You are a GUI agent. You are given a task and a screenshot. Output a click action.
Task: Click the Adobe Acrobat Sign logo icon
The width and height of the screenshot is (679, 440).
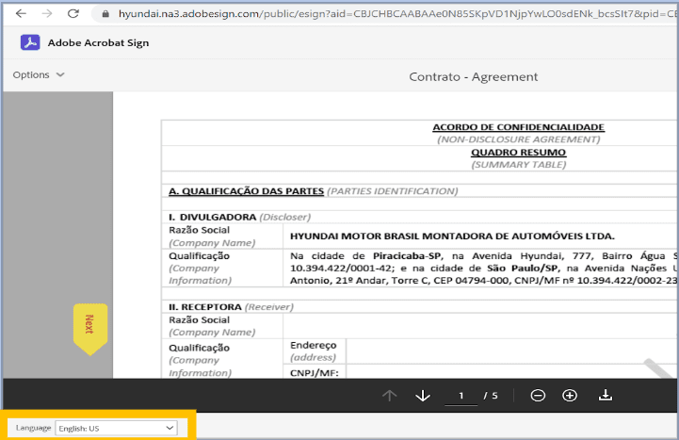pyautogui.click(x=30, y=42)
